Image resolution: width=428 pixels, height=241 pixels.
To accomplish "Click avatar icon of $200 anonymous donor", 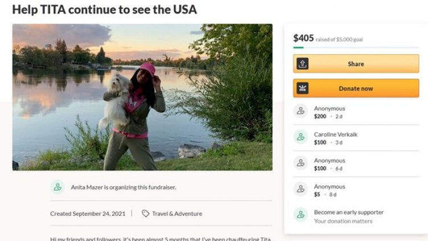I will [301, 112].
